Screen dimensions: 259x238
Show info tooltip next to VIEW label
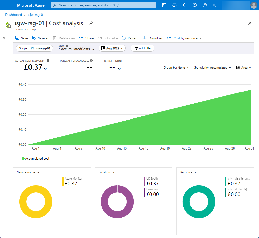(x=67, y=46)
